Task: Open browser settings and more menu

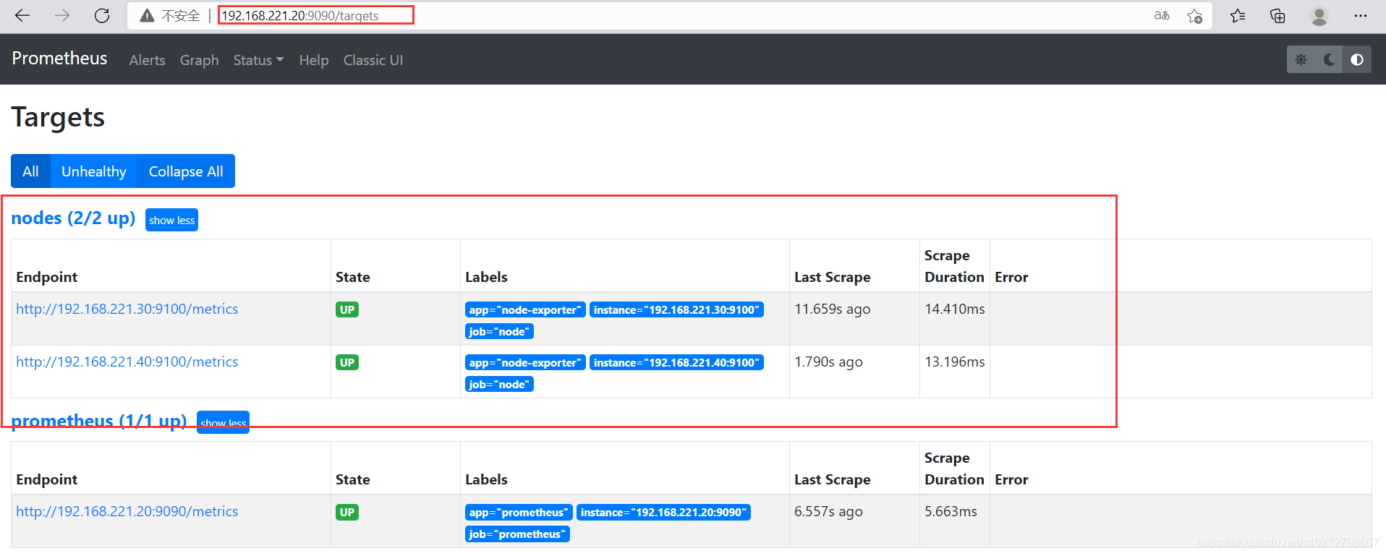Action: (1361, 16)
